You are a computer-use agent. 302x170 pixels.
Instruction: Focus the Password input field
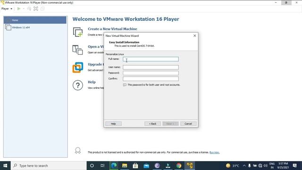pyautogui.click(x=151, y=73)
